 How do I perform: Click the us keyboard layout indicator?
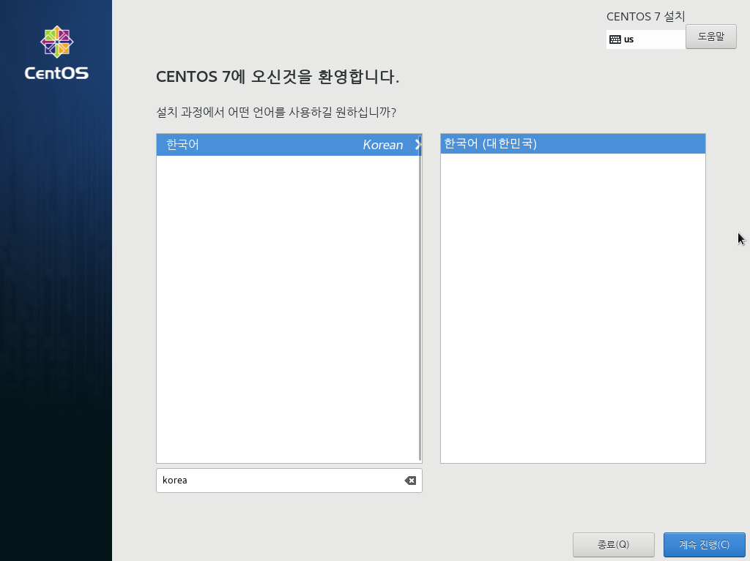[x=646, y=39]
